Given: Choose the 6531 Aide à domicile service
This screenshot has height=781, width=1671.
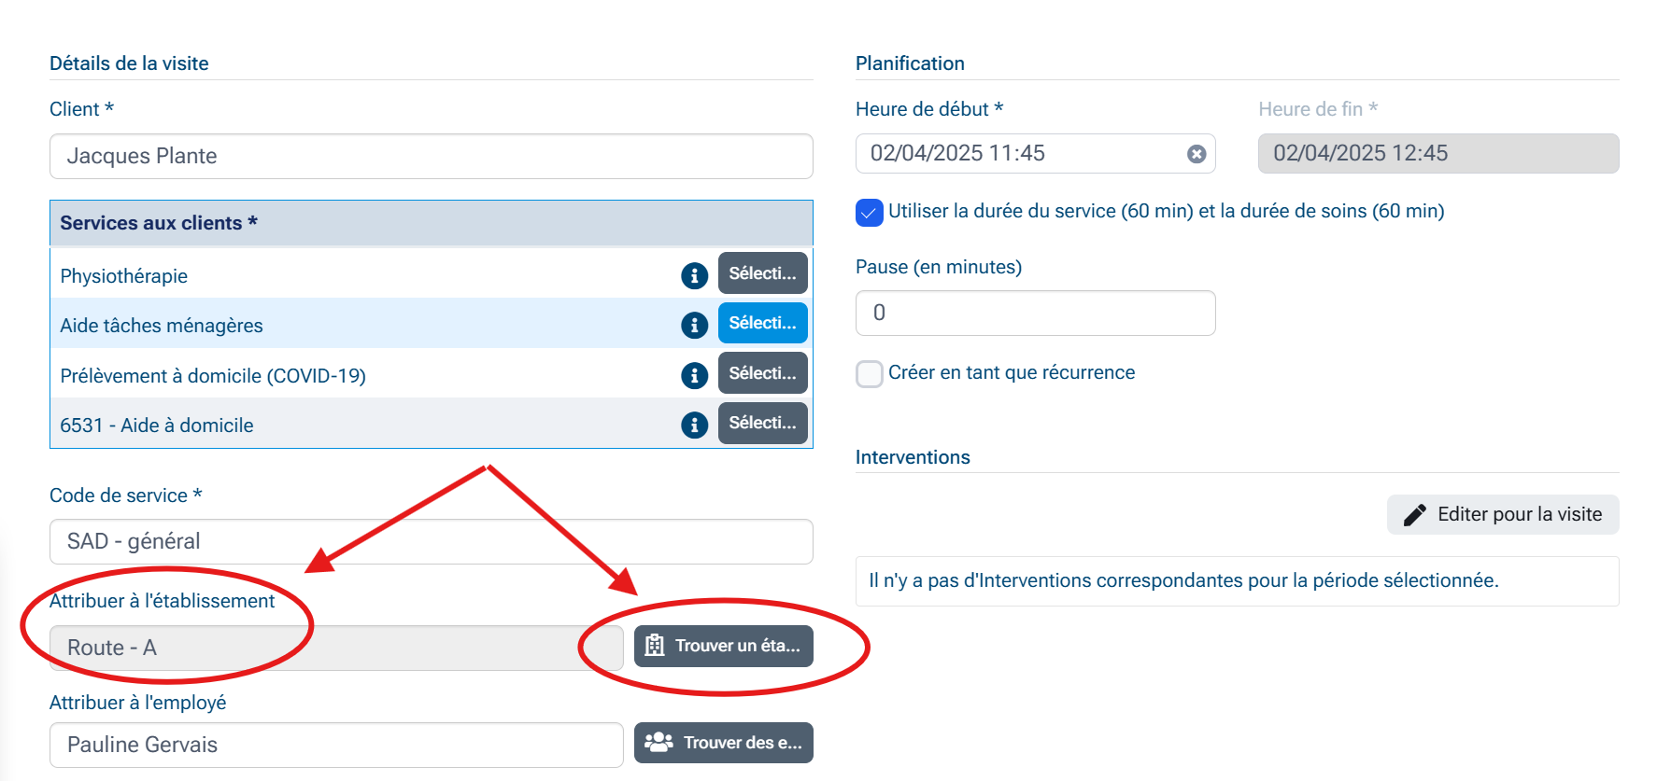Looking at the screenshot, I should (x=762, y=423).
